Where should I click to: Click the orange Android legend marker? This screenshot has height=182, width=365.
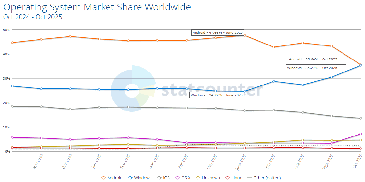click(104, 178)
